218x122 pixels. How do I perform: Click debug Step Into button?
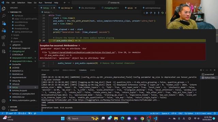click(155, 13)
